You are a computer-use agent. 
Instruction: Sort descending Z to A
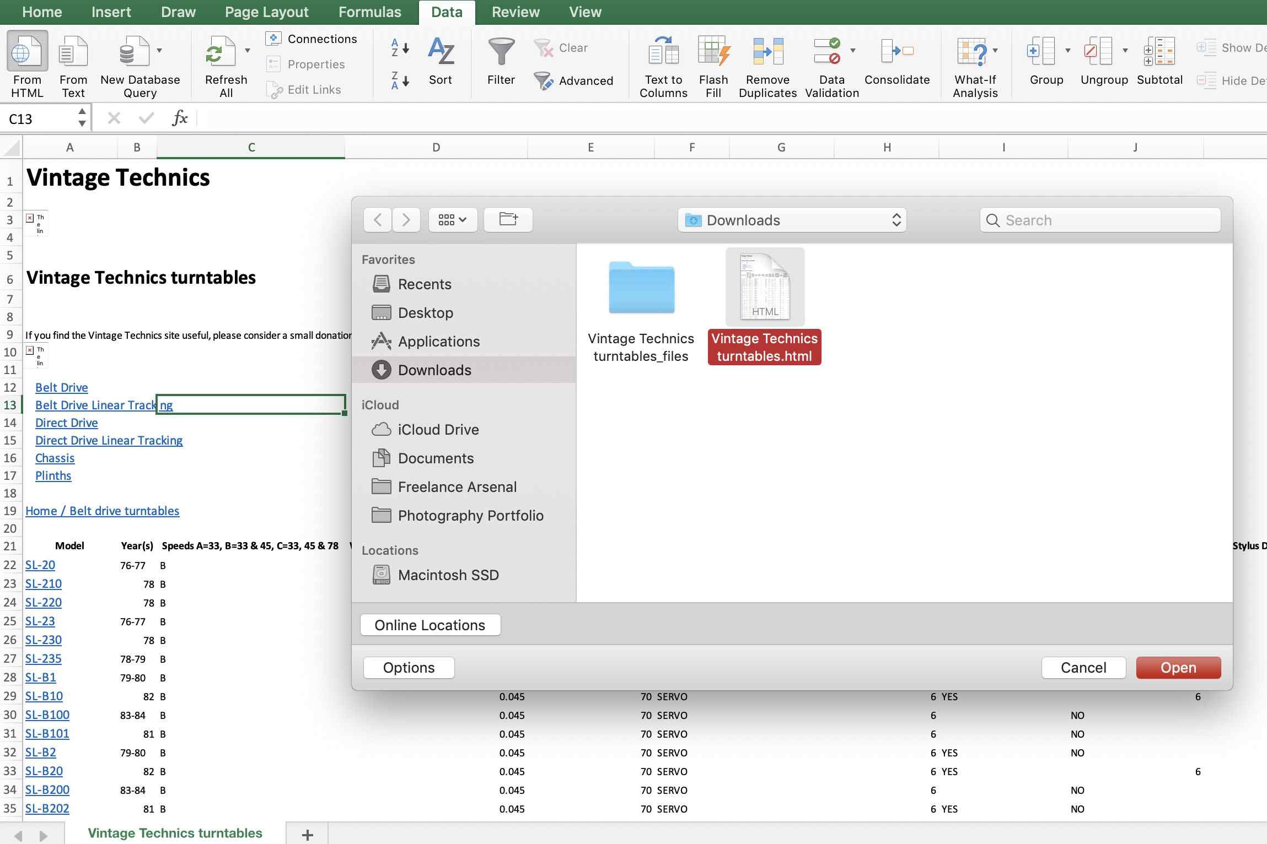(400, 81)
